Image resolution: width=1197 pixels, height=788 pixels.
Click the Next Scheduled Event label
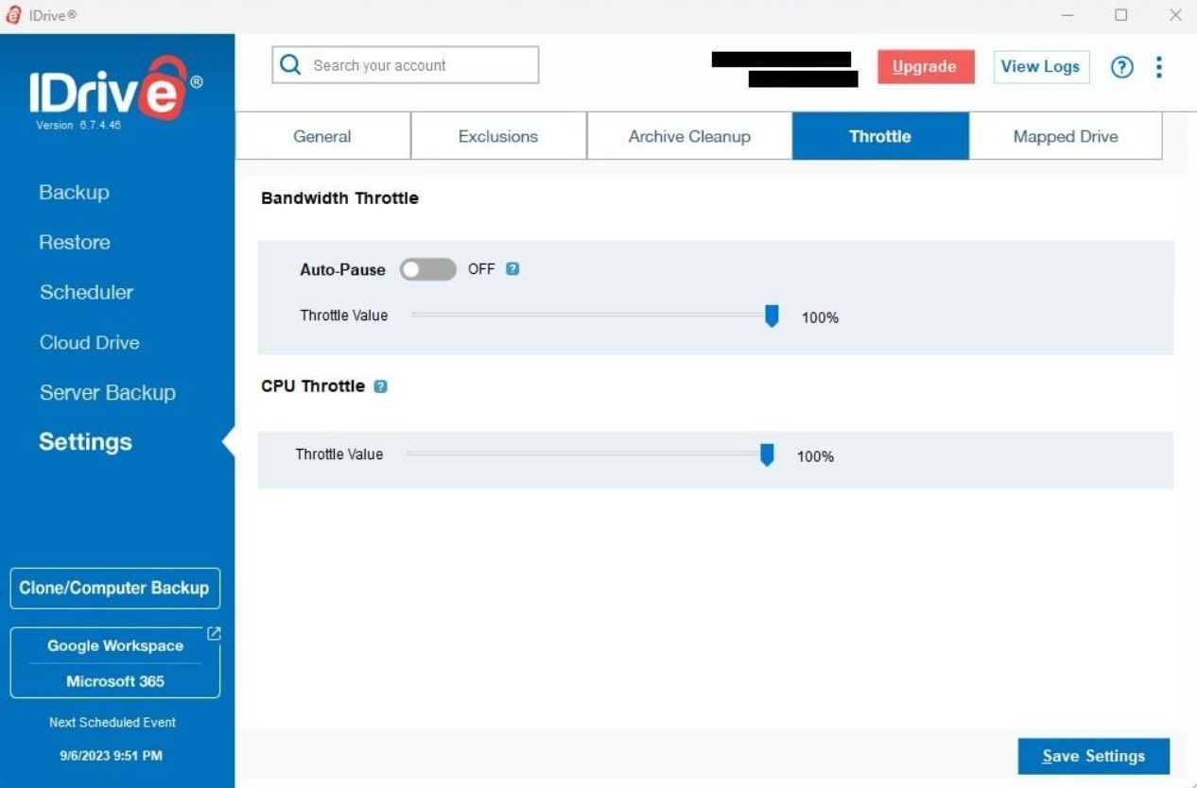click(x=113, y=723)
